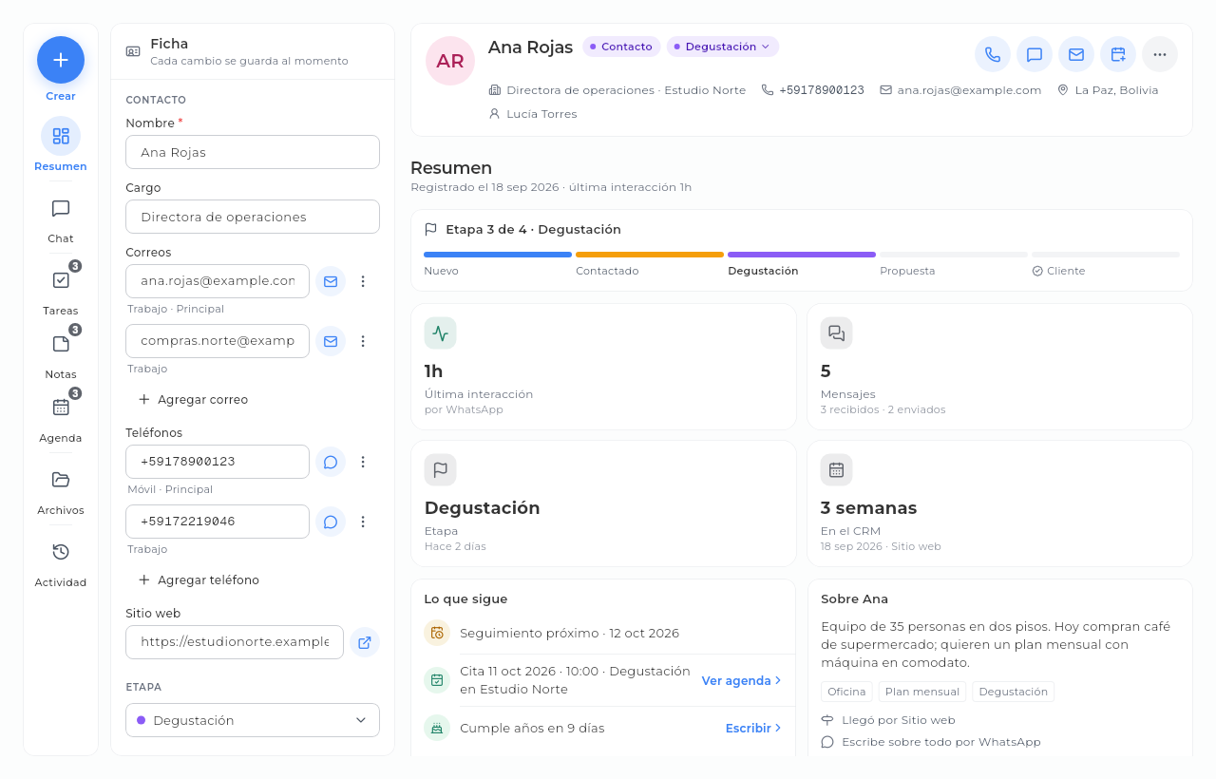
Task: Click the blue Crear plus button
Action: [x=61, y=60]
